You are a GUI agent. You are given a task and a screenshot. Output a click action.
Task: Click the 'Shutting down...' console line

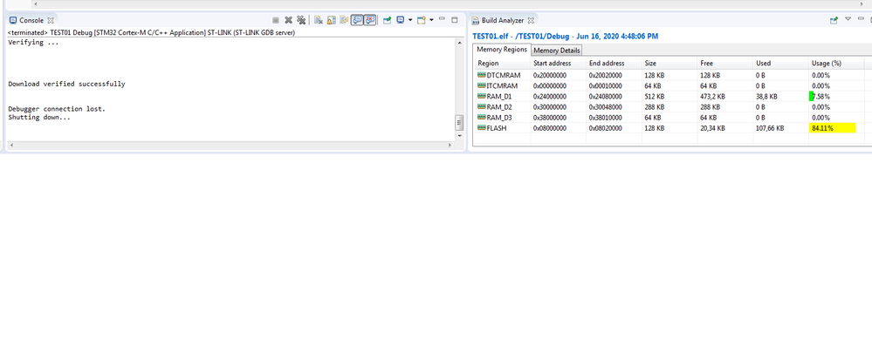pos(39,117)
